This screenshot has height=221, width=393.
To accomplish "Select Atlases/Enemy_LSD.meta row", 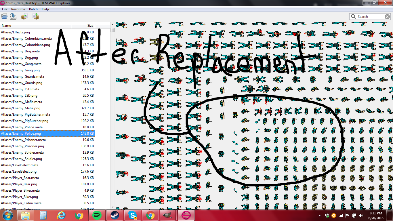I will tap(47, 89).
